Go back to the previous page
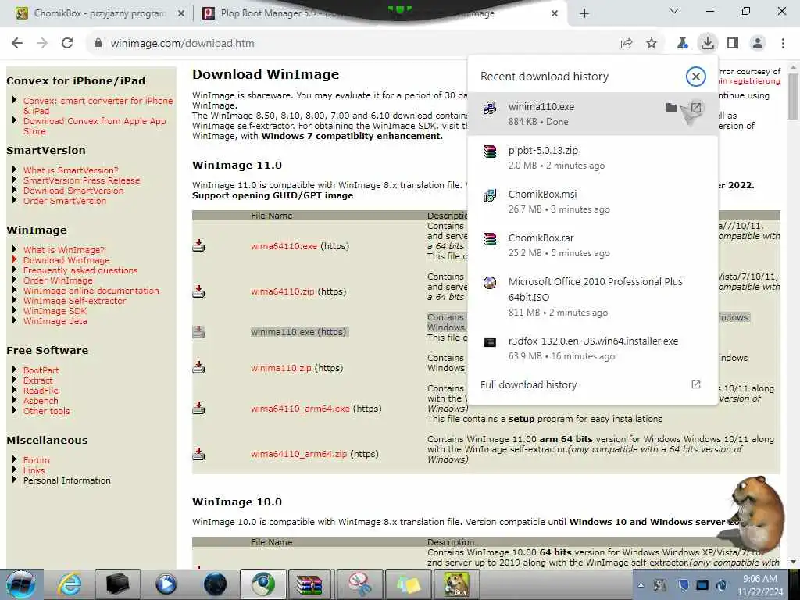 pos(17,44)
